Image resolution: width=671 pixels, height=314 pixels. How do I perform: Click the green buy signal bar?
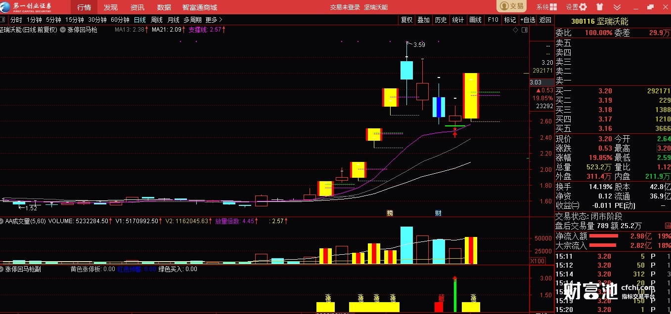[455, 294]
